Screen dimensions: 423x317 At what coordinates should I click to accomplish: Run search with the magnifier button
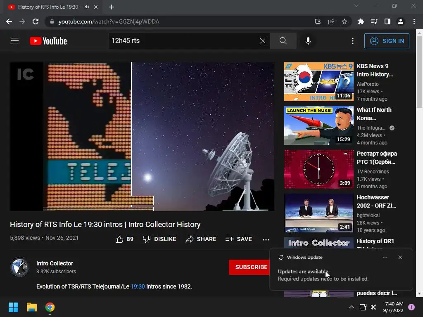283,41
